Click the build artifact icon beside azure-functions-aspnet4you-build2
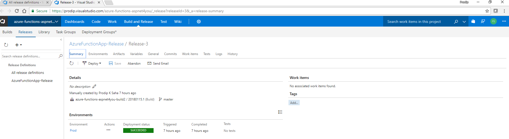This screenshot has width=509, height=139. pyautogui.click(x=72, y=99)
